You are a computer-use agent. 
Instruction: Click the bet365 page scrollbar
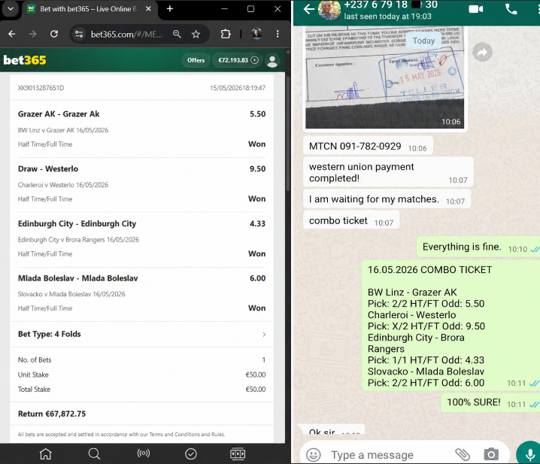tap(287, 135)
